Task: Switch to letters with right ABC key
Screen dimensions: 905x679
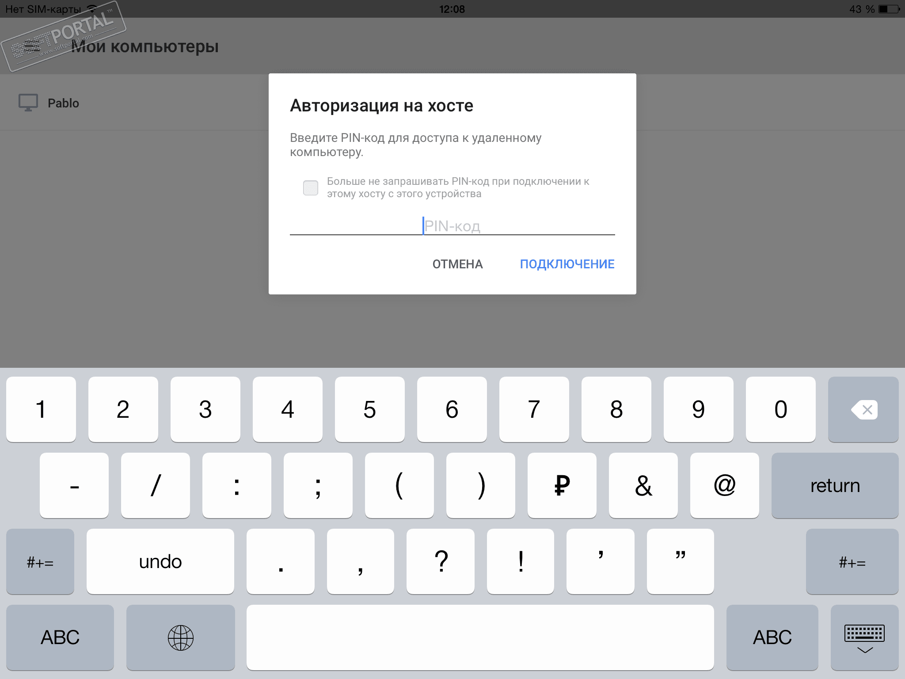Action: tap(772, 637)
